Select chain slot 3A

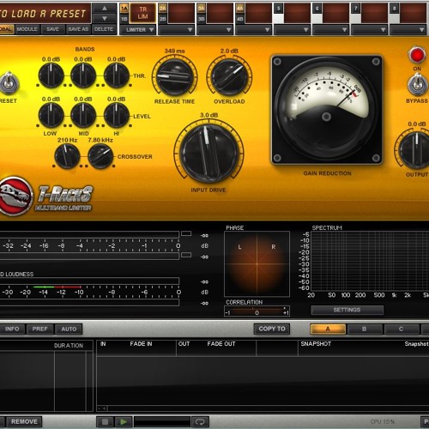pos(202,9)
